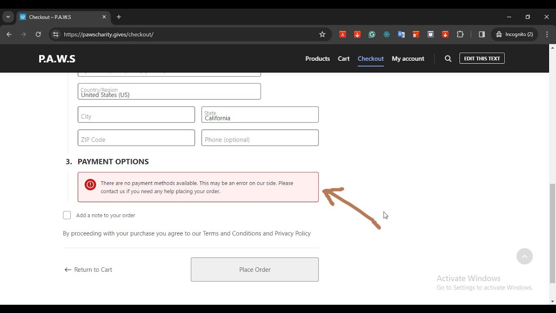
Task: Open the Google Translate extension icon
Action: point(401,34)
